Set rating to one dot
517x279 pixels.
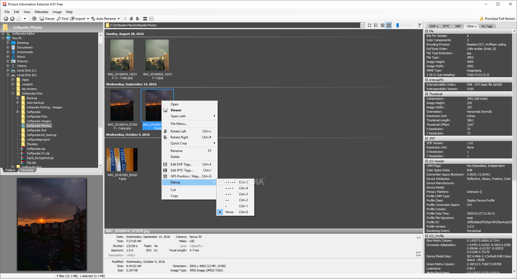(x=235, y=206)
